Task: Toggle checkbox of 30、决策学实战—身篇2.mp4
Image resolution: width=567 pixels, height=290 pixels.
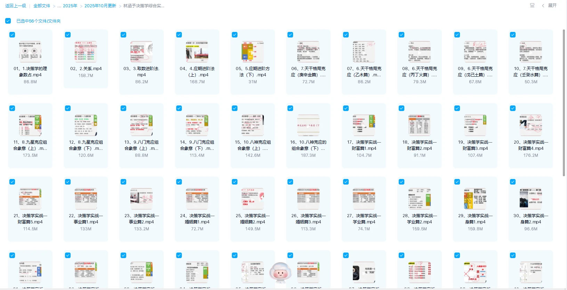Action: coord(513,182)
